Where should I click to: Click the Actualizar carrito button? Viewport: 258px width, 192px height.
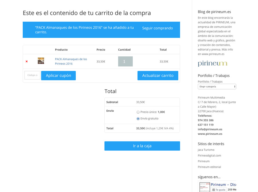[158, 76]
